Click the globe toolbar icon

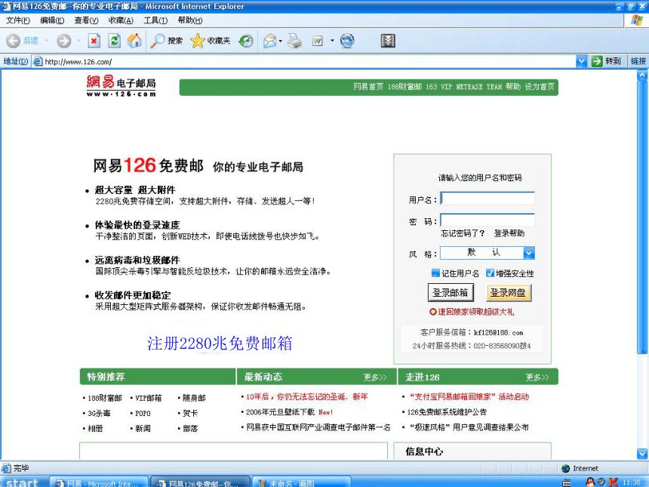tap(347, 41)
